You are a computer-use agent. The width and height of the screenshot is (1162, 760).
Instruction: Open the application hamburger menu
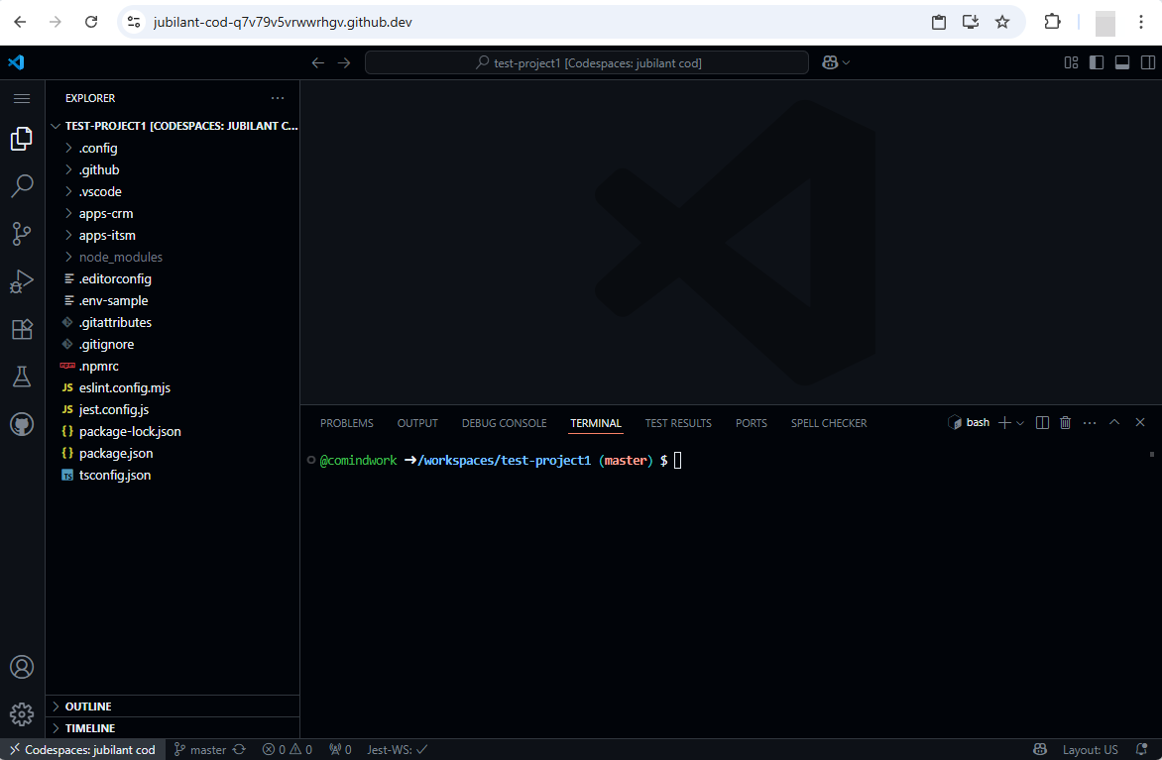point(22,98)
